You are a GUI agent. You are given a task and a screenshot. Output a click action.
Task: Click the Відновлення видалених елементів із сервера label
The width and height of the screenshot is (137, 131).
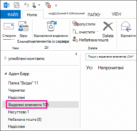click(51, 39)
